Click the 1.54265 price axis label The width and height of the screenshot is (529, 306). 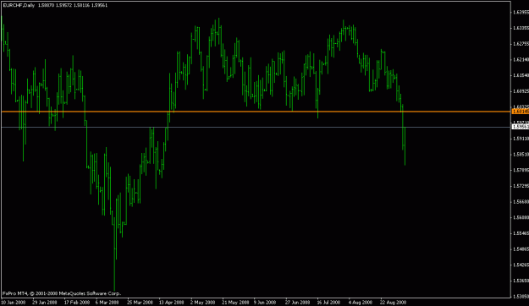click(x=521, y=265)
